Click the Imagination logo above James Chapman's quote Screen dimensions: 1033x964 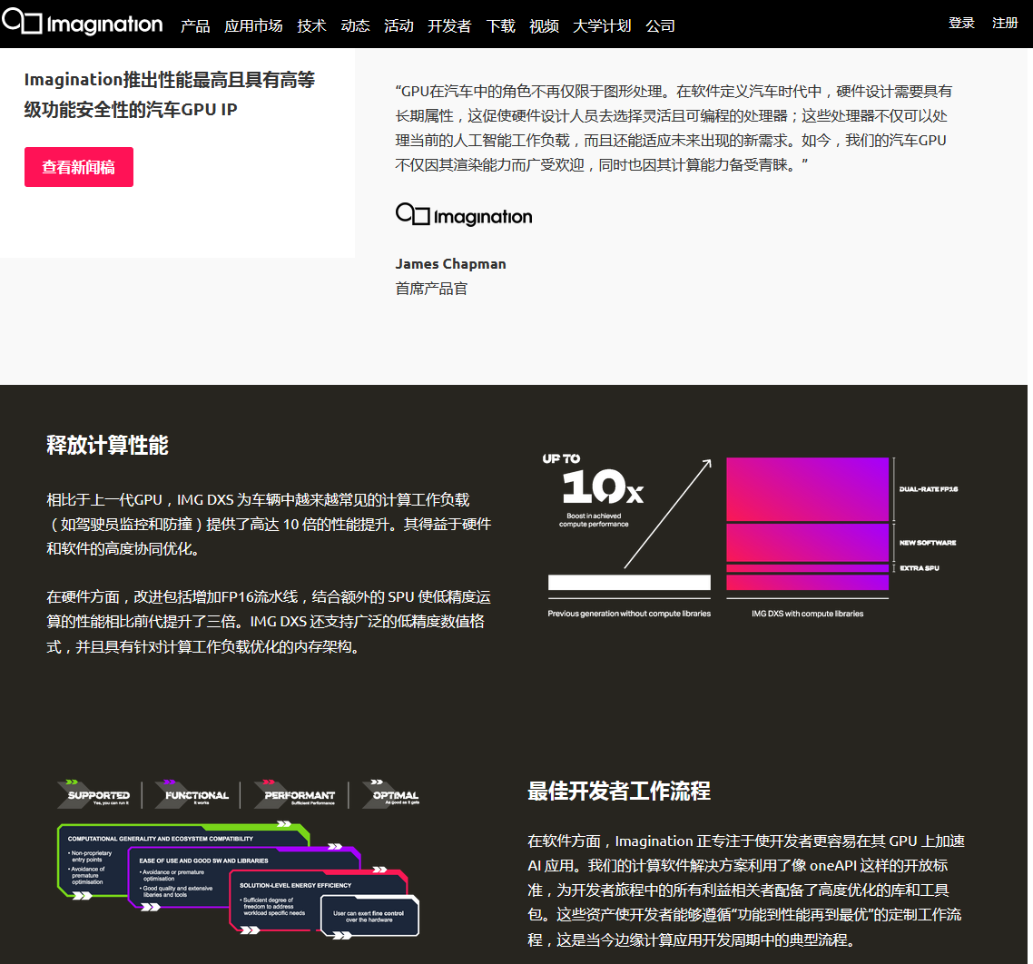pyautogui.click(x=463, y=215)
